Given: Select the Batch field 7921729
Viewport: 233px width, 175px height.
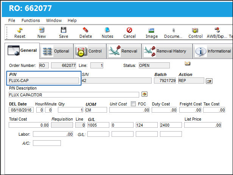Looking at the screenshot, I should click(x=165, y=81).
